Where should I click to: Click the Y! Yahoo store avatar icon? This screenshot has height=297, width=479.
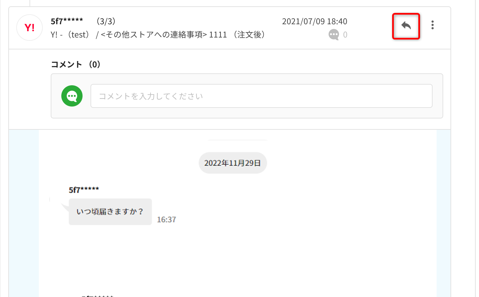coord(30,28)
